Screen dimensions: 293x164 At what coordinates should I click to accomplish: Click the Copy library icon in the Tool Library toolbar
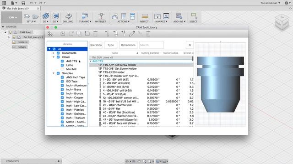pos(79,34)
